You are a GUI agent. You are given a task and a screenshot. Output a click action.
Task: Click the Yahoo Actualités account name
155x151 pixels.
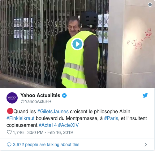[40, 95]
